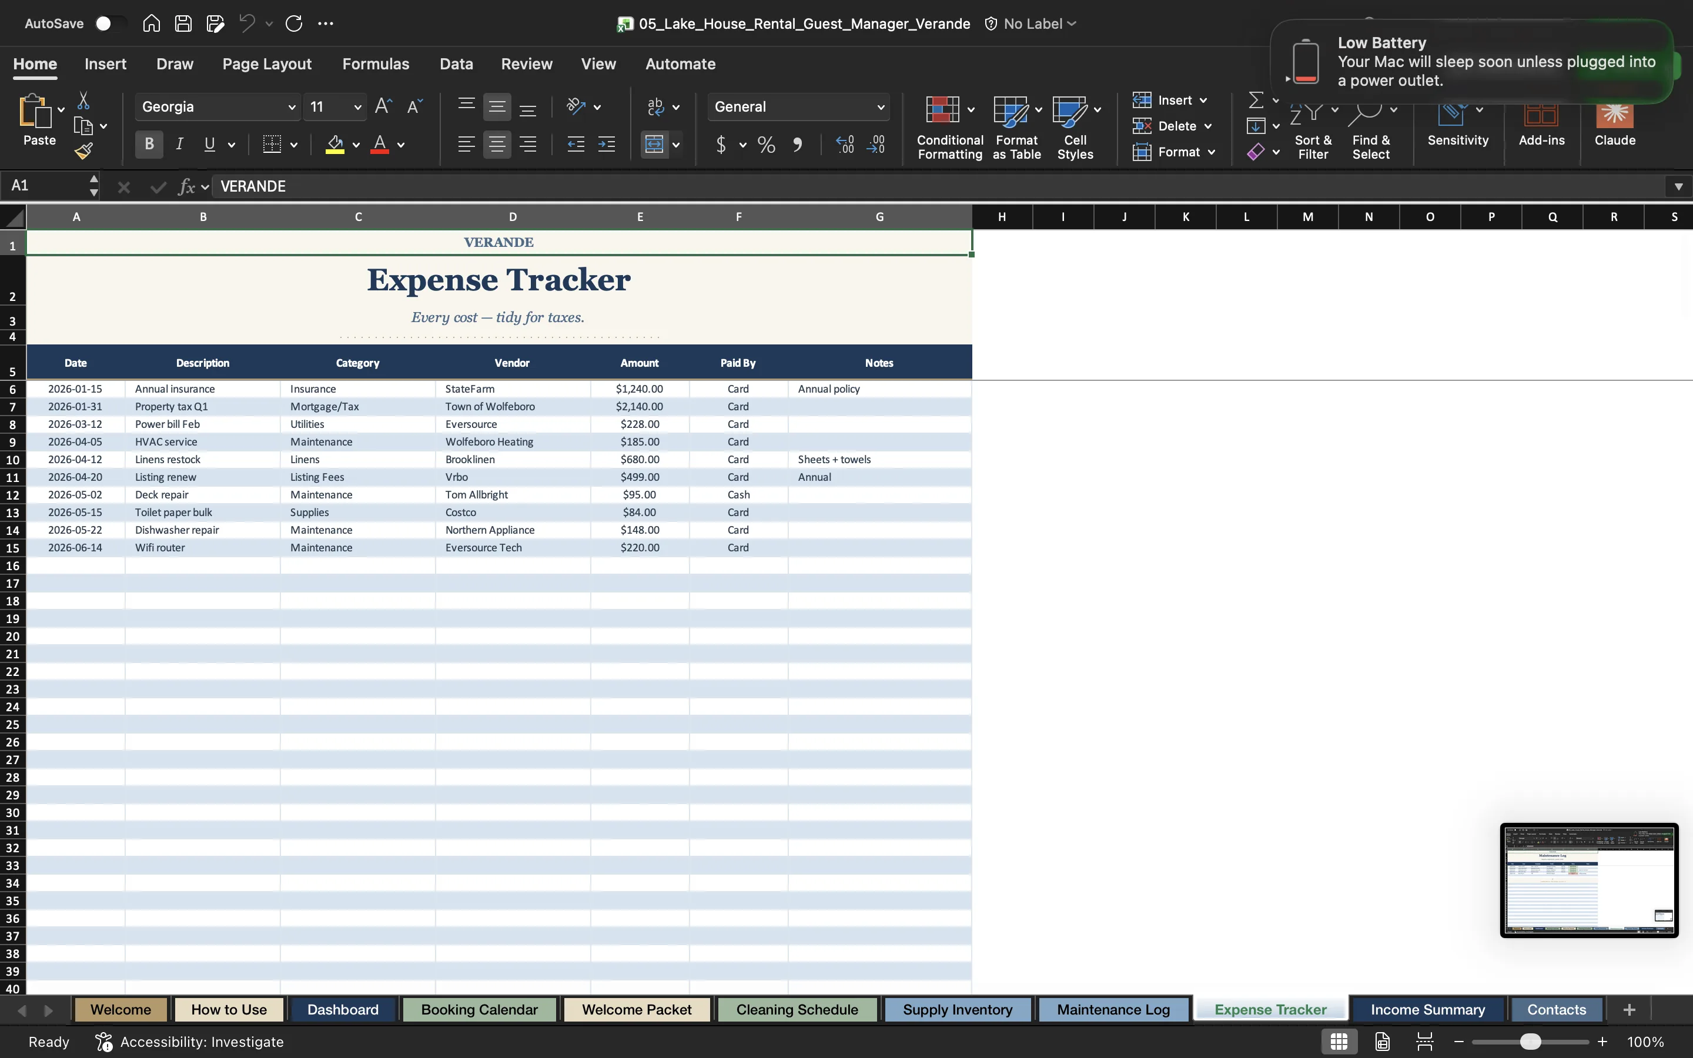Click the Decrease Decimal icon
This screenshot has height=1058, width=1693.
coord(876,144)
